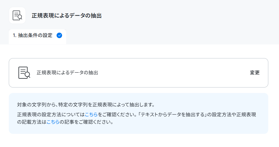The width and height of the screenshot is (279, 147).
Task: Open こちら link after 設定方法については
Action: click(91, 114)
